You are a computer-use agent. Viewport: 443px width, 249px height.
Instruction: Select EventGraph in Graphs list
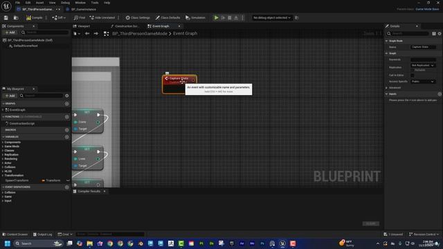pyautogui.click(x=17, y=110)
